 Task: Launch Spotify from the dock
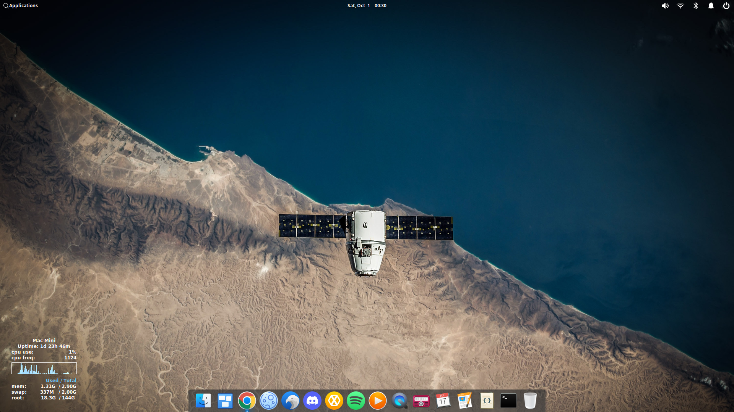pyautogui.click(x=356, y=401)
